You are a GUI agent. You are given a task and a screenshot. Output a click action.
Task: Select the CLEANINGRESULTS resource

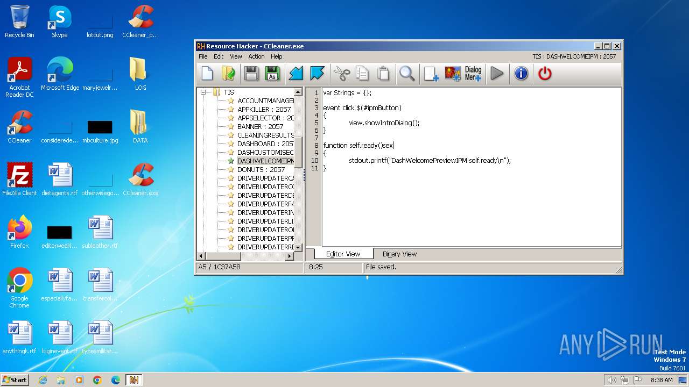click(x=265, y=135)
